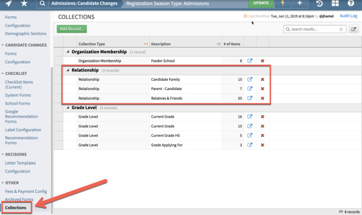Image resolution: width=362 pixels, height=215 pixels.
Task: Open Label Configuration in sidebar
Action: click(23, 130)
